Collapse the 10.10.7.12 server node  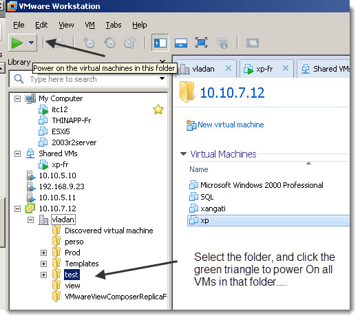(x=17, y=209)
